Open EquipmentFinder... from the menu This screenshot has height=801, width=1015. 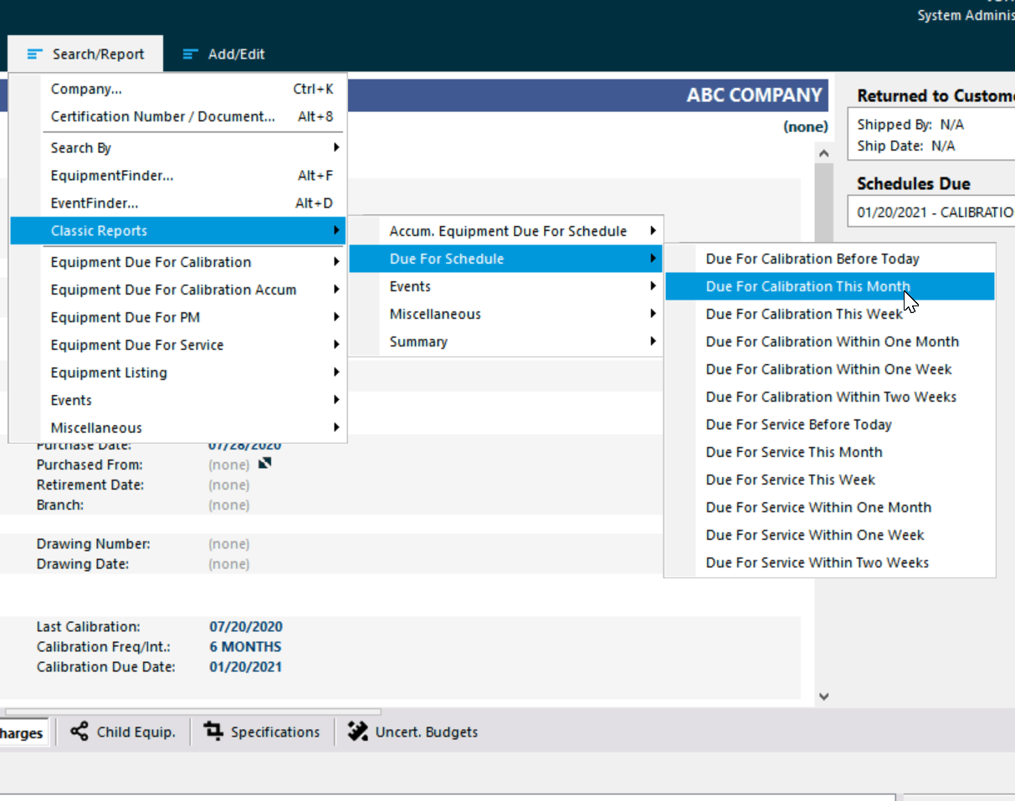click(x=177, y=176)
